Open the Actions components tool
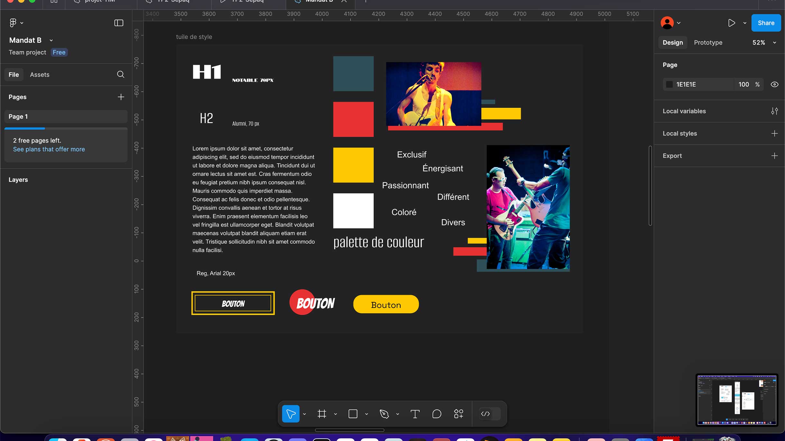The height and width of the screenshot is (441, 785). (x=458, y=414)
